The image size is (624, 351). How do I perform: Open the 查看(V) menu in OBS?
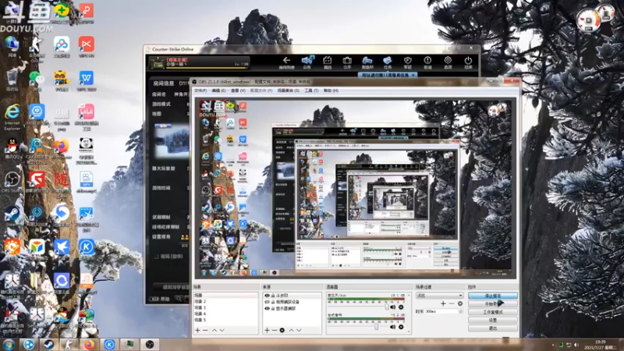238,90
